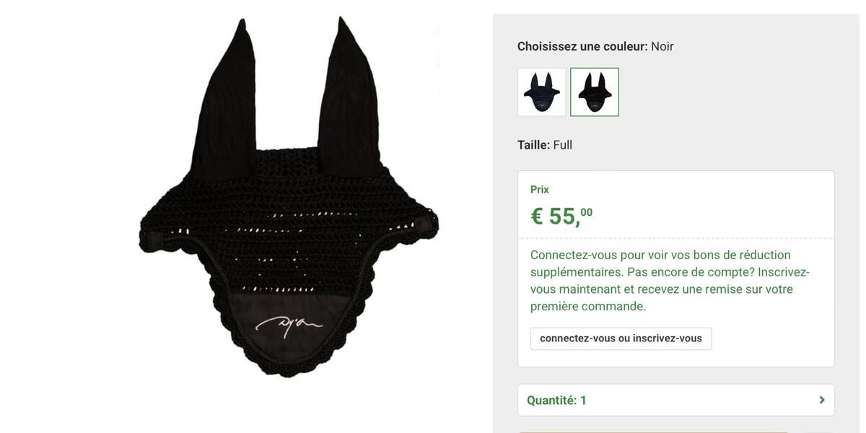The image size is (866, 433).
Task: Click the Full size value
Action: [x=563, y=145]
